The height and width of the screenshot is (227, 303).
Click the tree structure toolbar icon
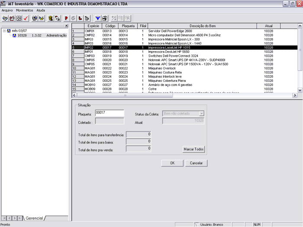point(87,18)
